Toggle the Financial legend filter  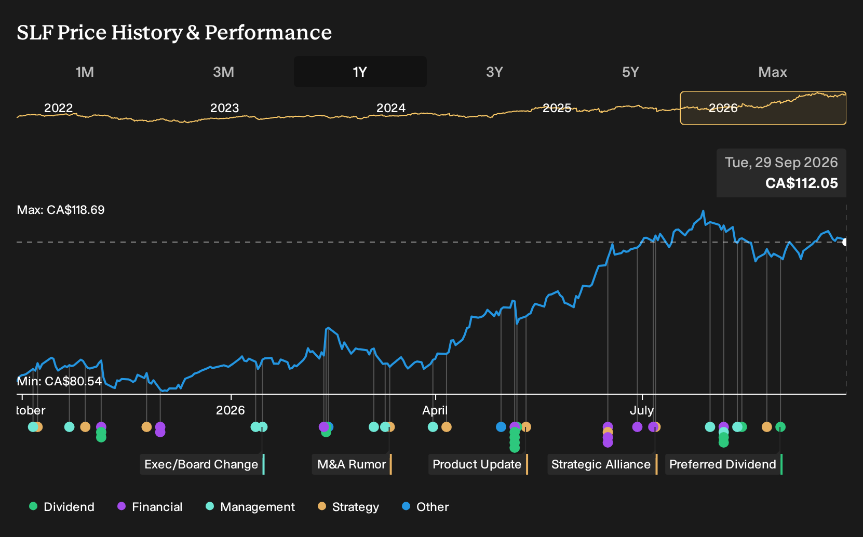[150, 506]
